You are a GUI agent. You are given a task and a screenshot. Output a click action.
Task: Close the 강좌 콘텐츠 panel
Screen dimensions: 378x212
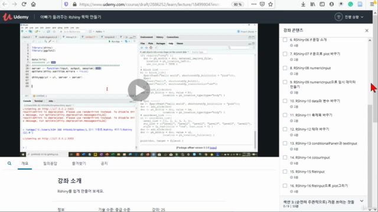367,31
